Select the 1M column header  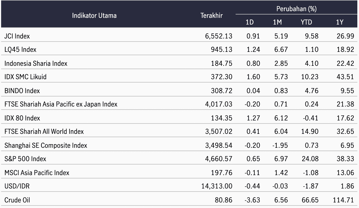(x=277, y=22)
